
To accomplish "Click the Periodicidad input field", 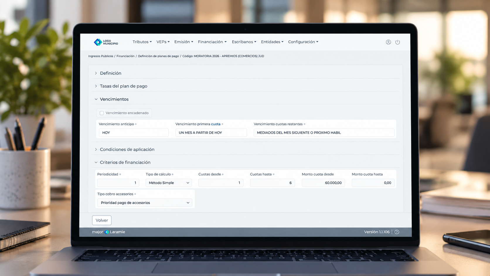I will [118, 183].
